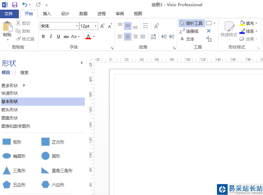The height and width of the screenshot is (195, 263).
Task: Click the Redo icon
Action: (x=38, y=5)
